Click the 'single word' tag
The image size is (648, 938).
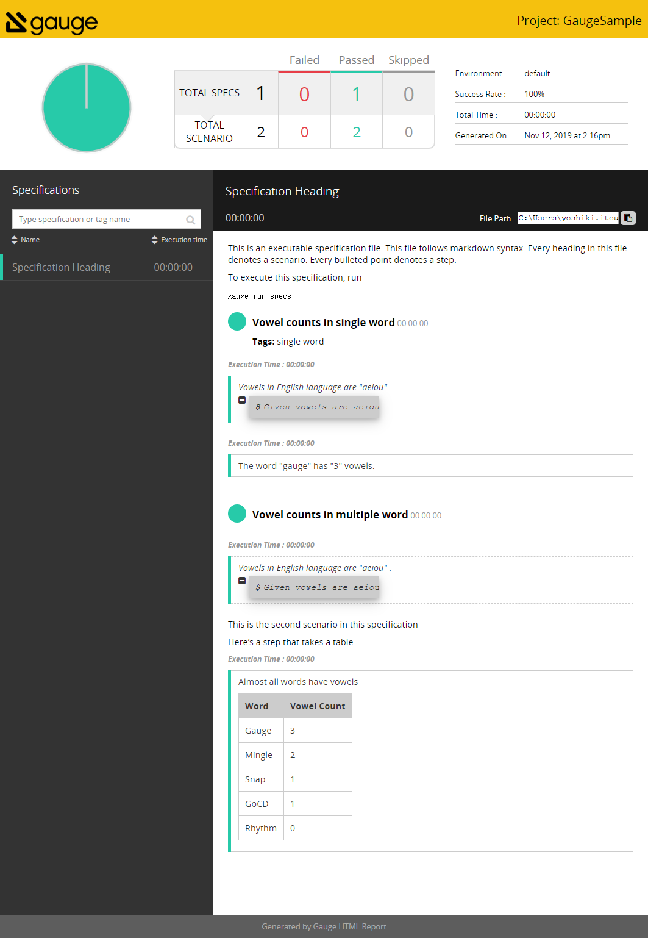[x=301, y=342]
